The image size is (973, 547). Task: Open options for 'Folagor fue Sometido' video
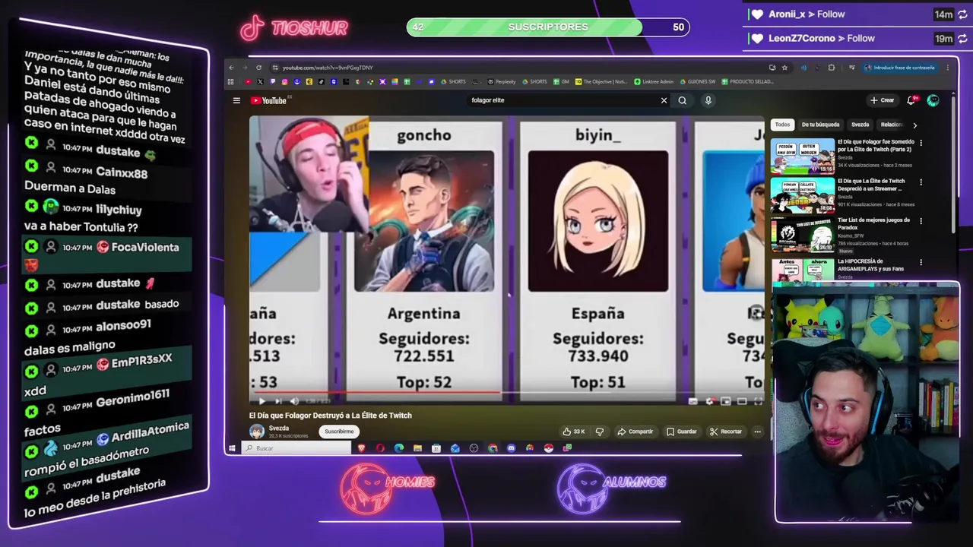point(921,142)
